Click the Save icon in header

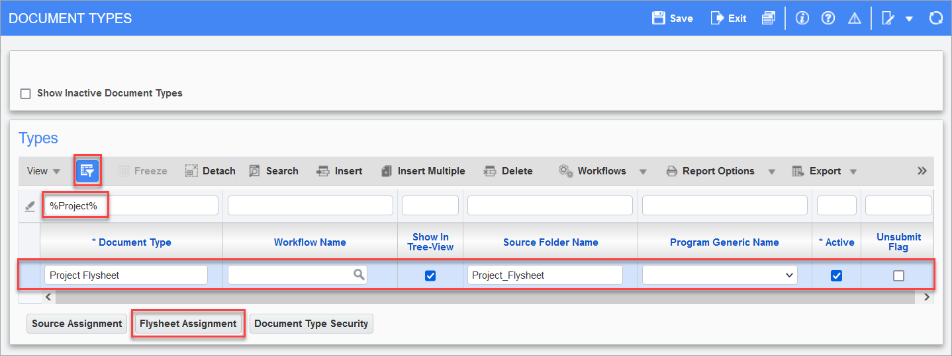click(659, 18)
